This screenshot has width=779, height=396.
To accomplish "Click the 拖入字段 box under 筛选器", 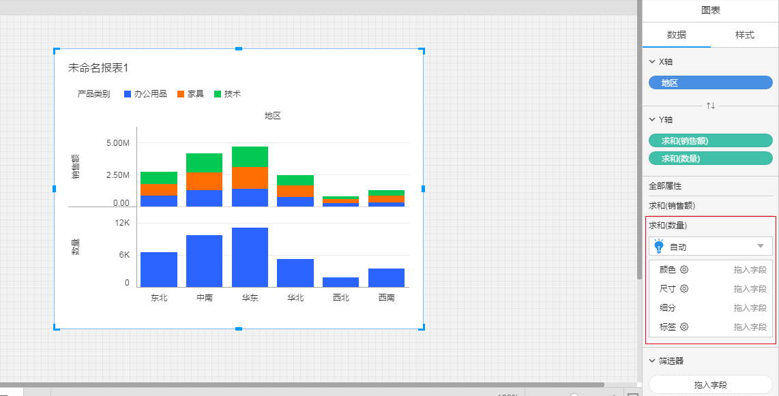I will tap(710, 384).
